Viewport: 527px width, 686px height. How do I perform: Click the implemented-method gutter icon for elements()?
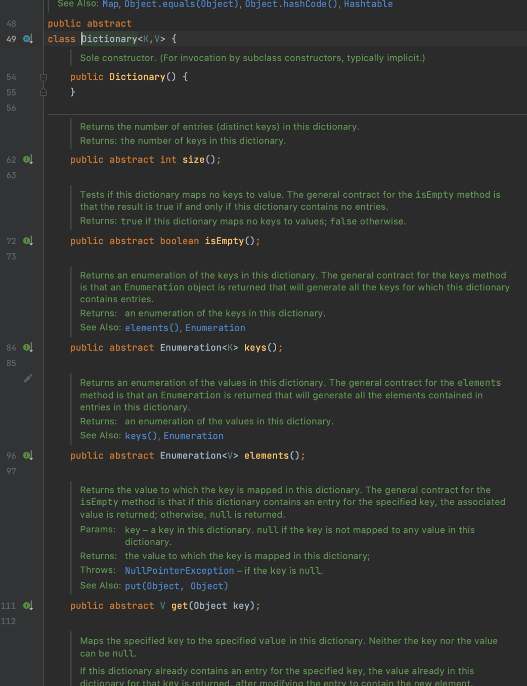point(28,455)
